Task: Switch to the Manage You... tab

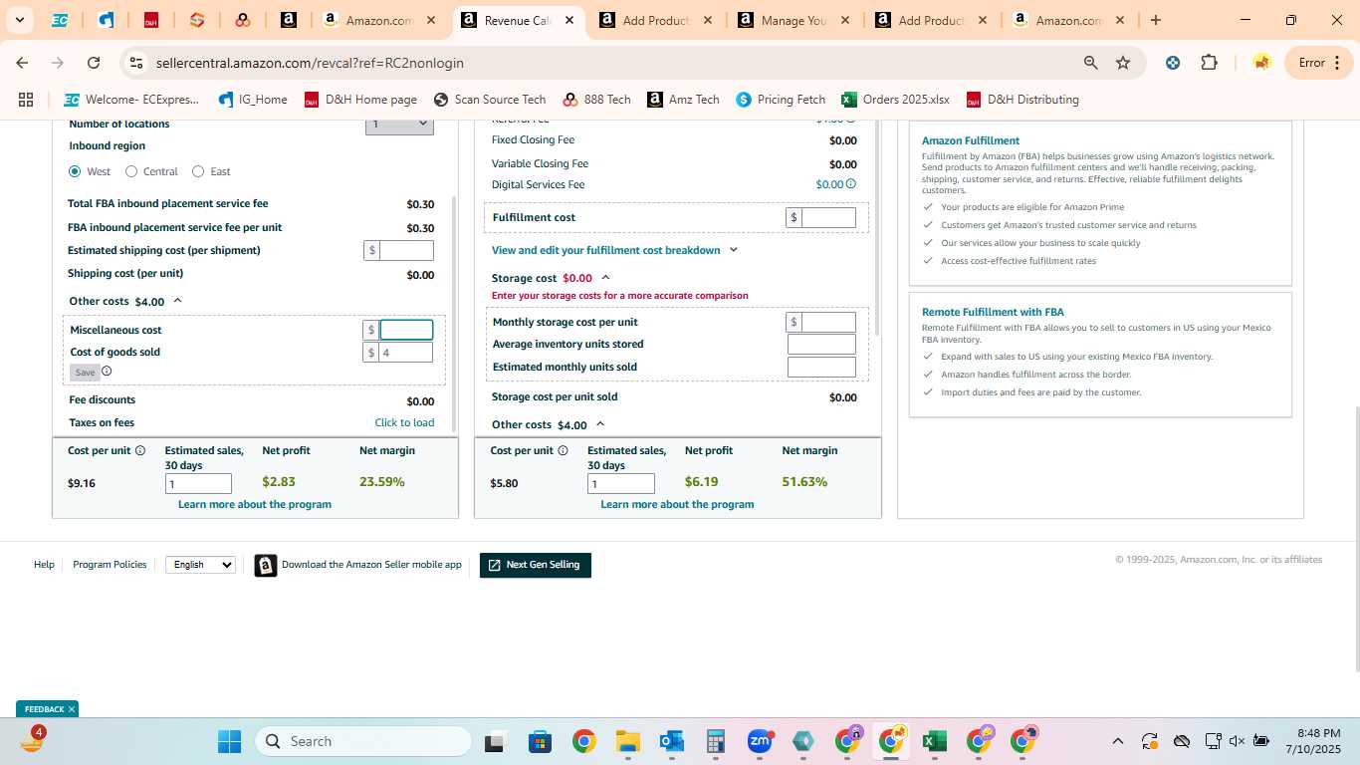Action: 794,20
